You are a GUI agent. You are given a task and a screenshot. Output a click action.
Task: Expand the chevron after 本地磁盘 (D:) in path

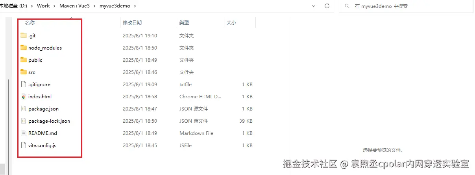[x=32, y=6]
